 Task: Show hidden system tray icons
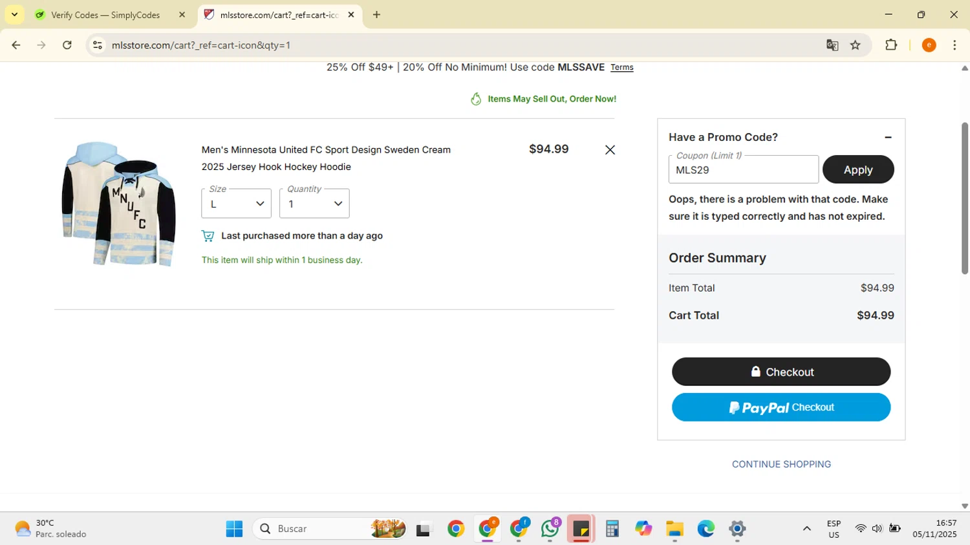(x=806, y=529)
